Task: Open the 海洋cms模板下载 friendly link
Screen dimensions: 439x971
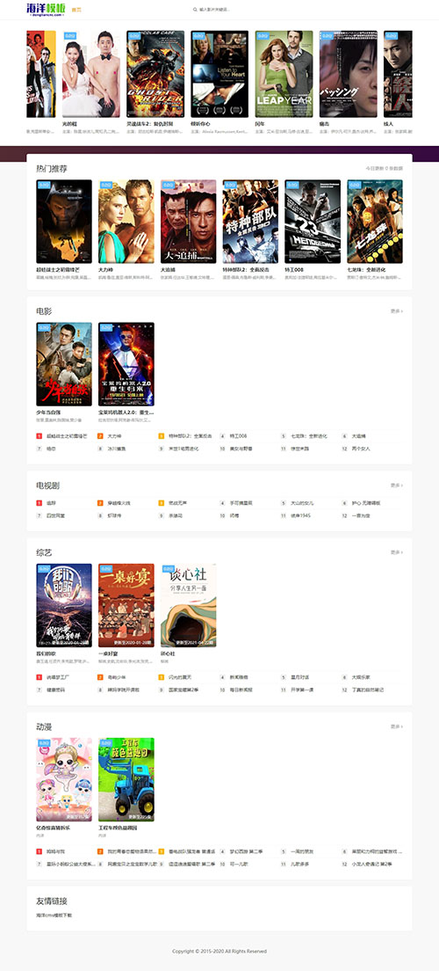Action: [54, 915]
